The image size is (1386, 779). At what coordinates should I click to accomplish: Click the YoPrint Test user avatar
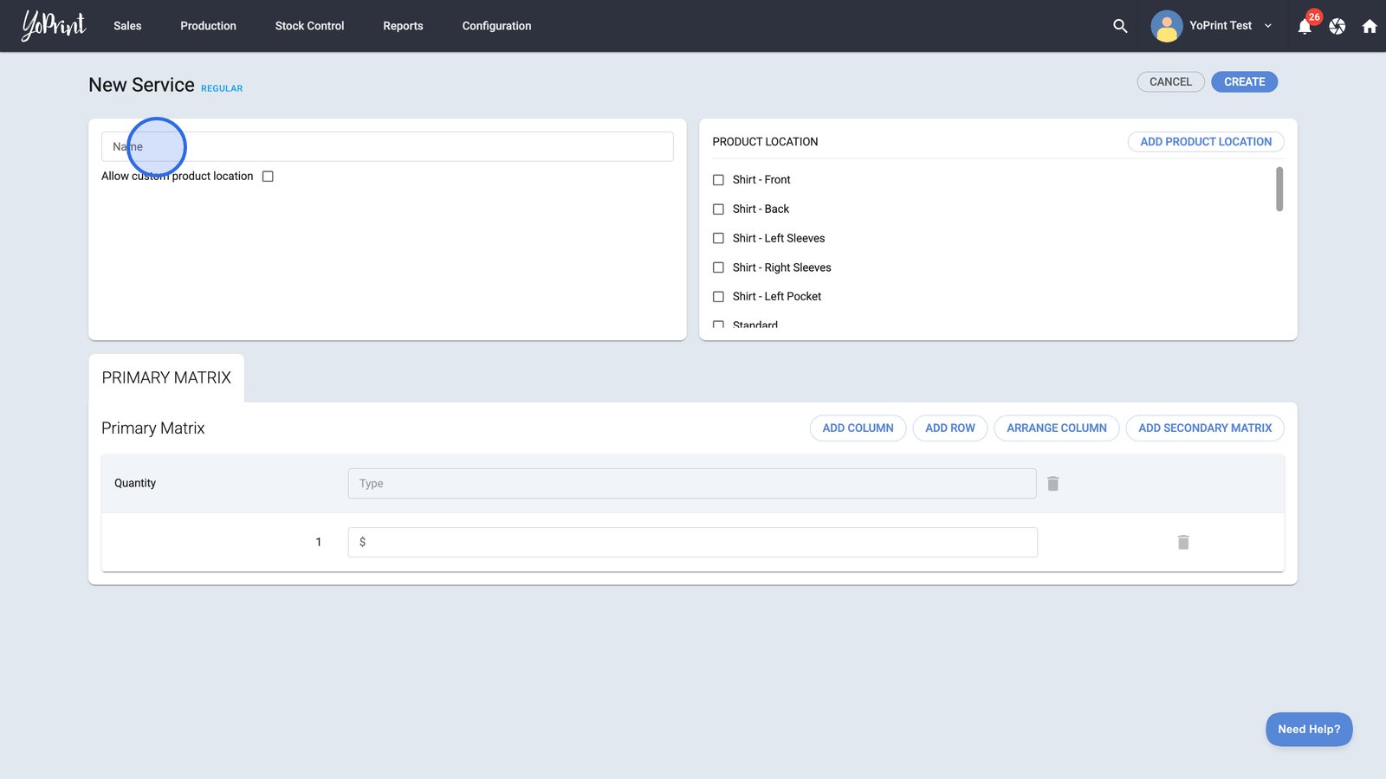[1166, 26]
